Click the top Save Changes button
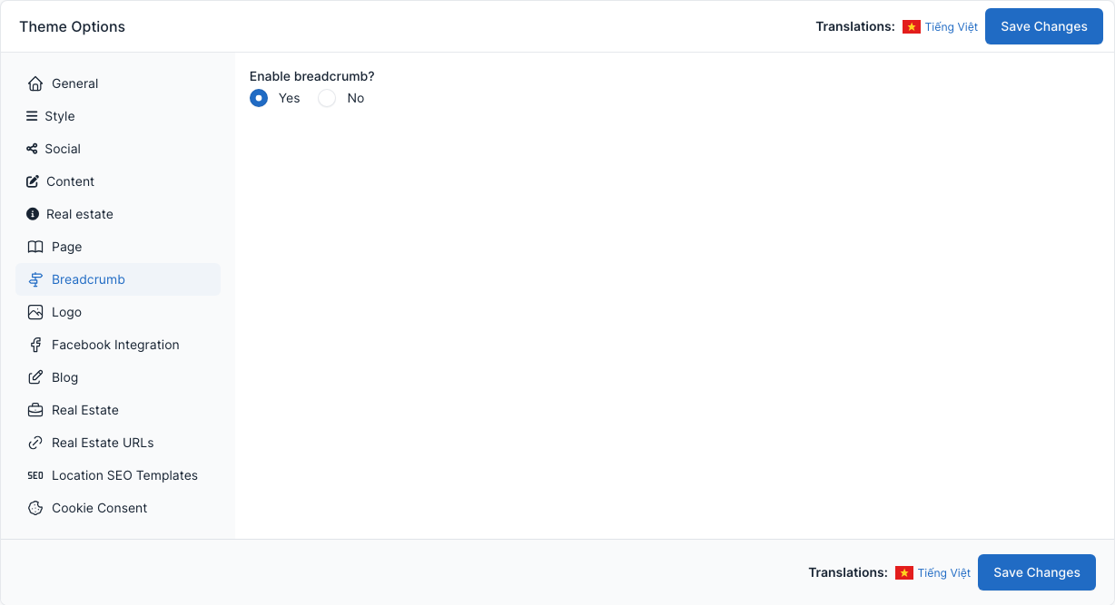The width and height of the screenshot is (1115, 605). [x=1044, y=26]
